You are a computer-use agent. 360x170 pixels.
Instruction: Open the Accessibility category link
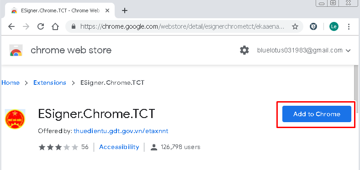(119, 147)
